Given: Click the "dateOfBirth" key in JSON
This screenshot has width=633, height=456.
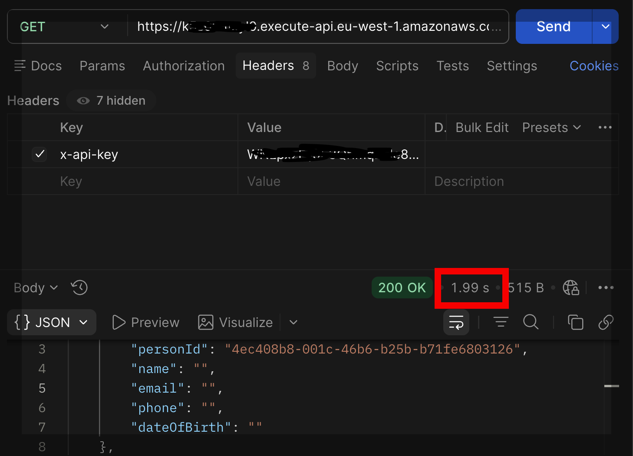Looking at the screenshot, I should (181, 427).
